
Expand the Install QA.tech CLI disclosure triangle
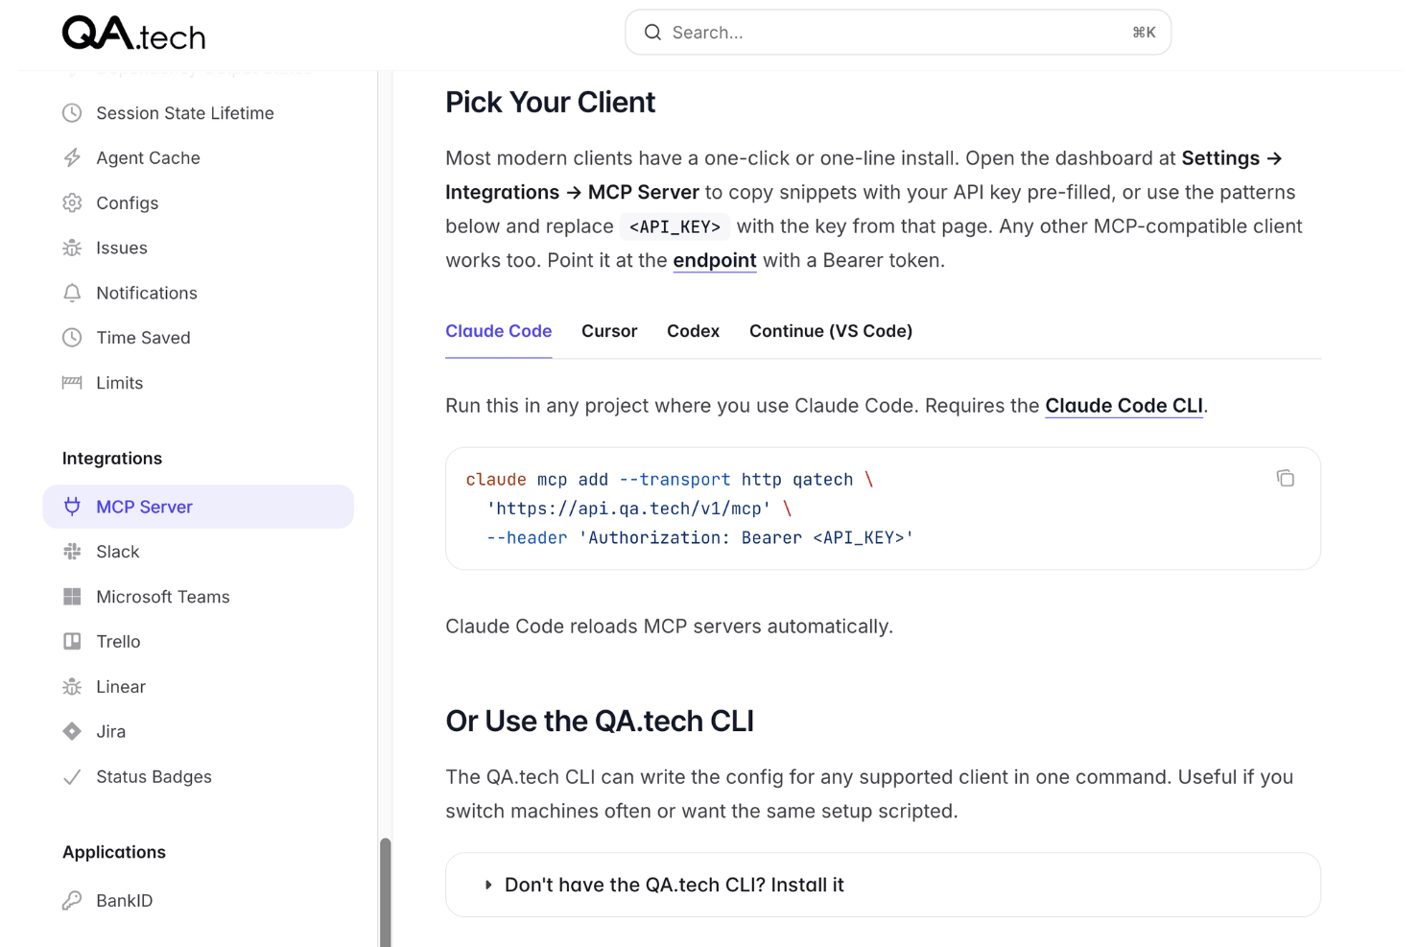(488, 885)
